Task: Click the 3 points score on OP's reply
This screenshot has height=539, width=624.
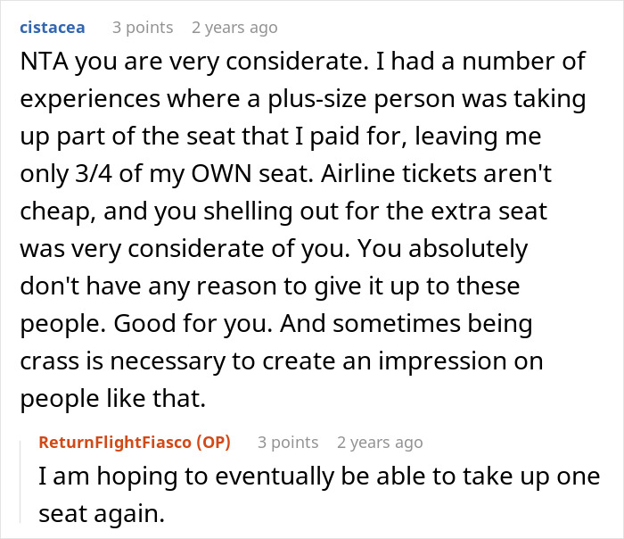Action: pyautogui.click(x=288, y=442)
